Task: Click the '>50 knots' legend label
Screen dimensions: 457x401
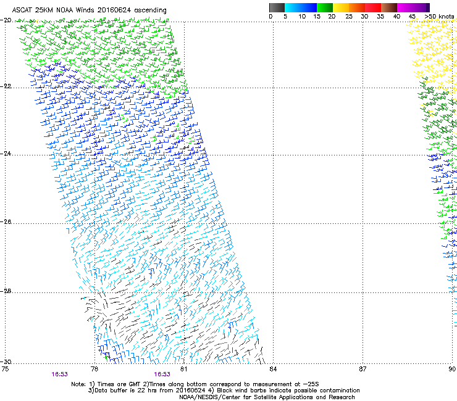Action: pyautogui.click(x=439, y=17)
